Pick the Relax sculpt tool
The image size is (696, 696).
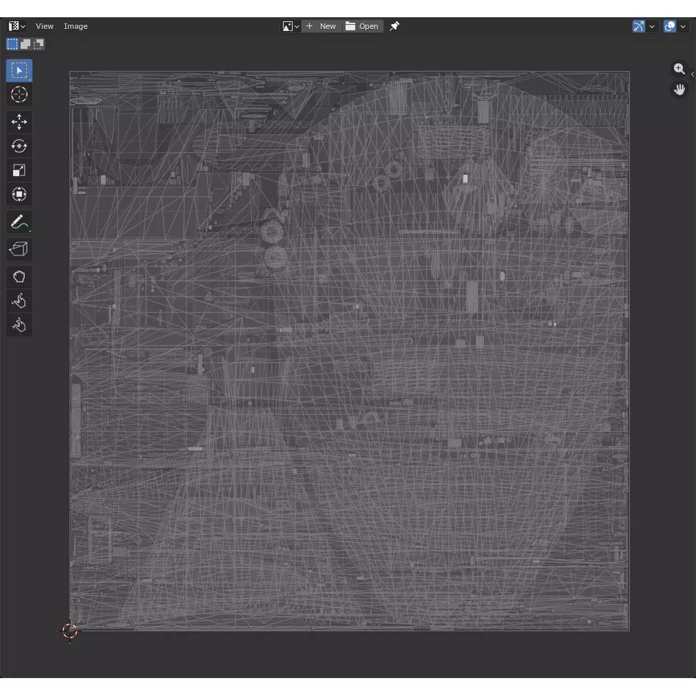click(19, 301)
